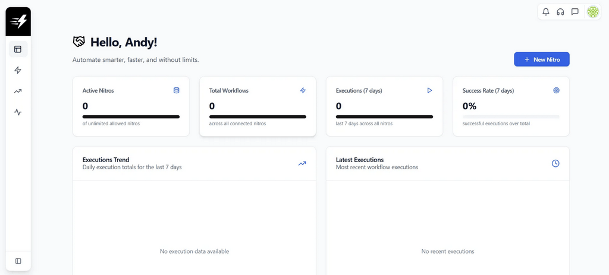The height and width of the screenshot is (275, 609).
Task: Click the target icon in Success Rate
Action: [556, 90]
